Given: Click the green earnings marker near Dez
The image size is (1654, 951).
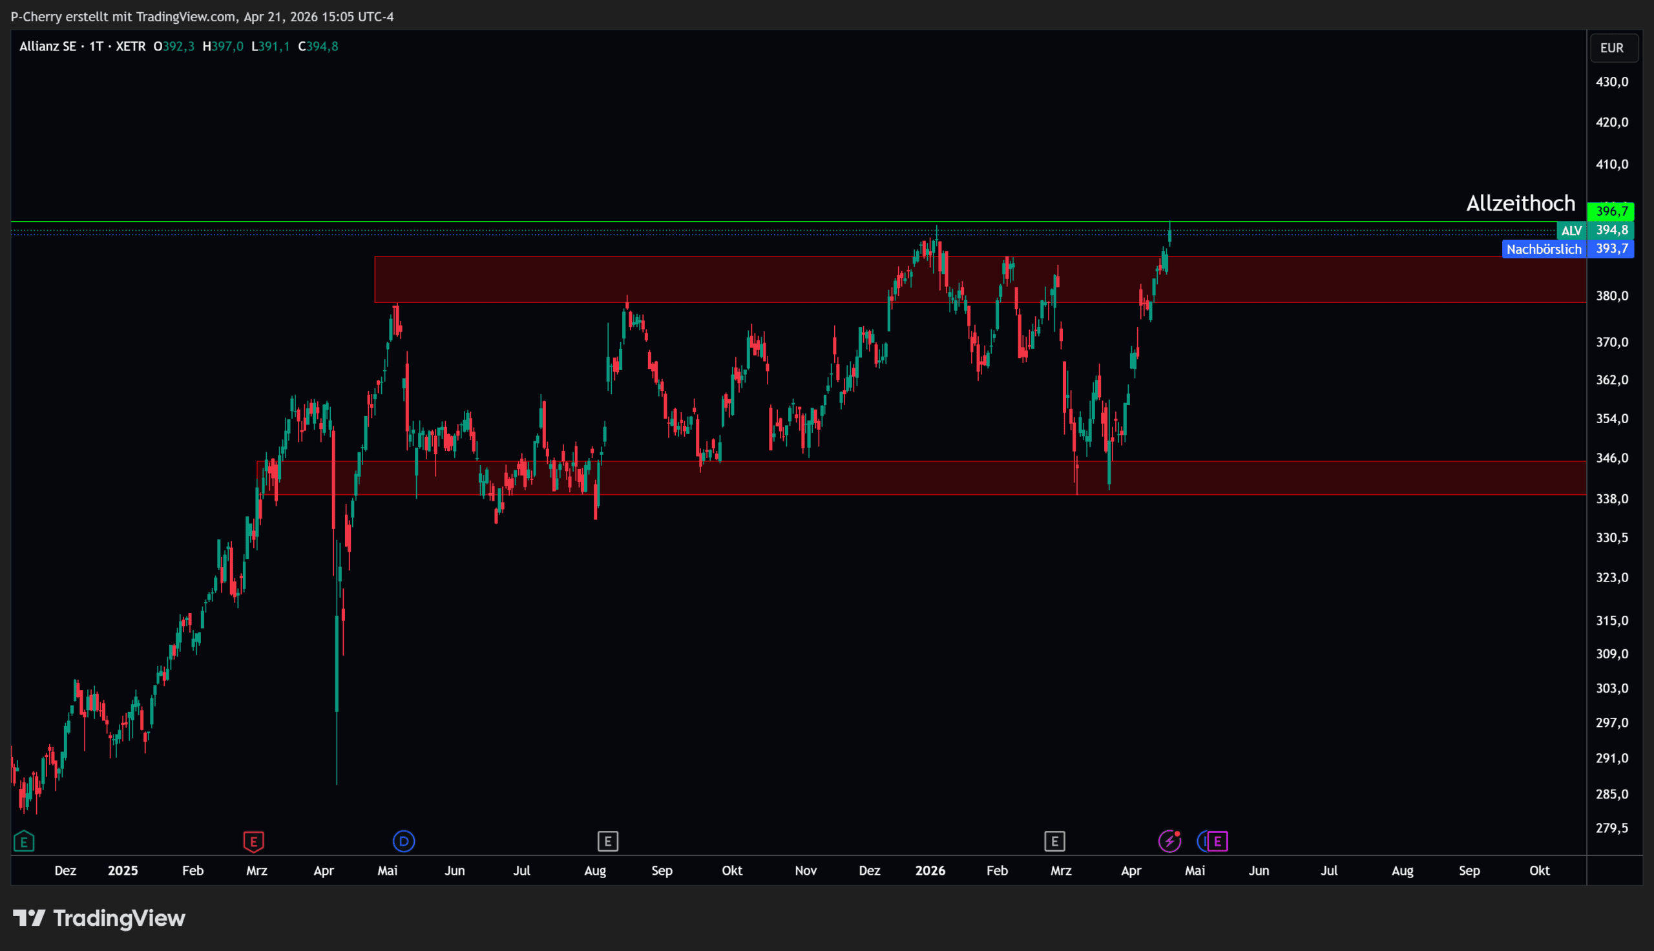Looking at the screenshot, I should (x=23, y=841).
